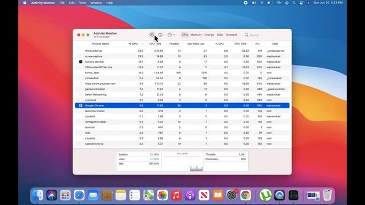Open Spotlight search in menu bar
Viewport: 365px width, 205px height.
[294, 3]
